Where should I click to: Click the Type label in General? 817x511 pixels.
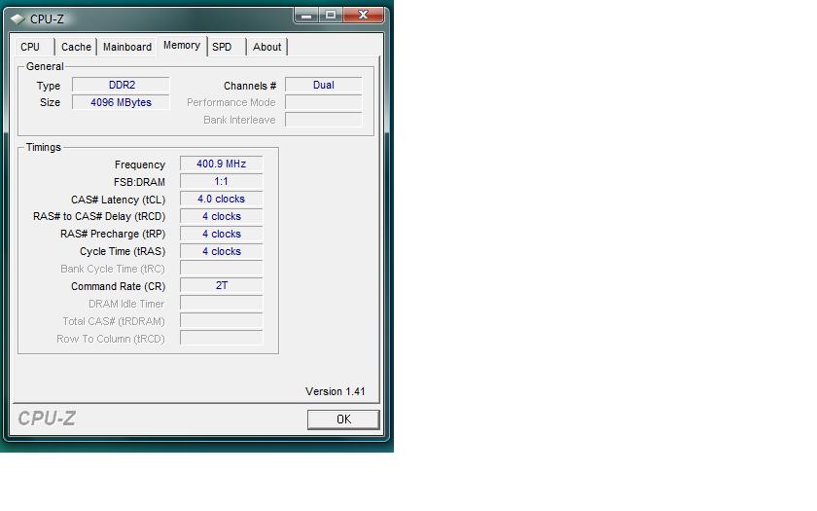[x=49, y=86]
